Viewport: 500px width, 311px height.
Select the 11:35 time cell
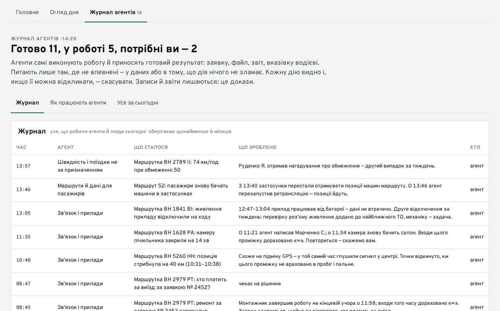tap(23, 237)
